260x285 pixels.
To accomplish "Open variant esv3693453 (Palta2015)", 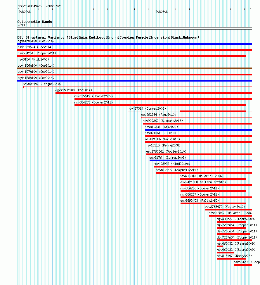I will click(x=200, y=201).
